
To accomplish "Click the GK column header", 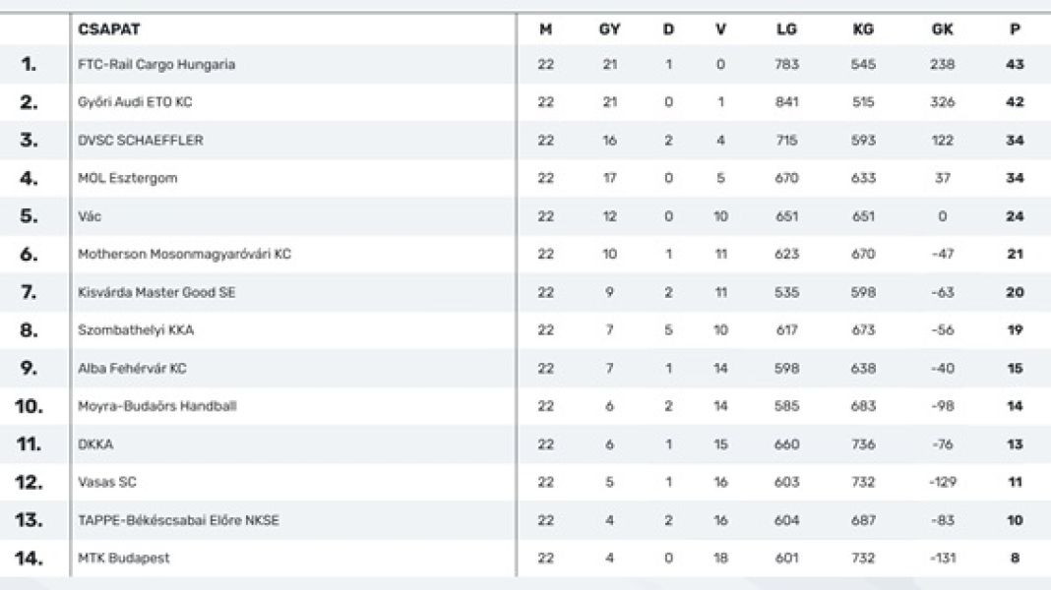I will coord(942,29).
